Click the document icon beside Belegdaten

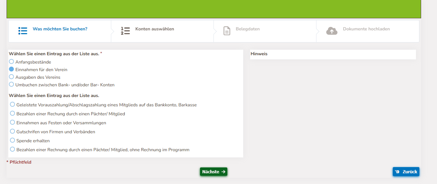(227, 31)
